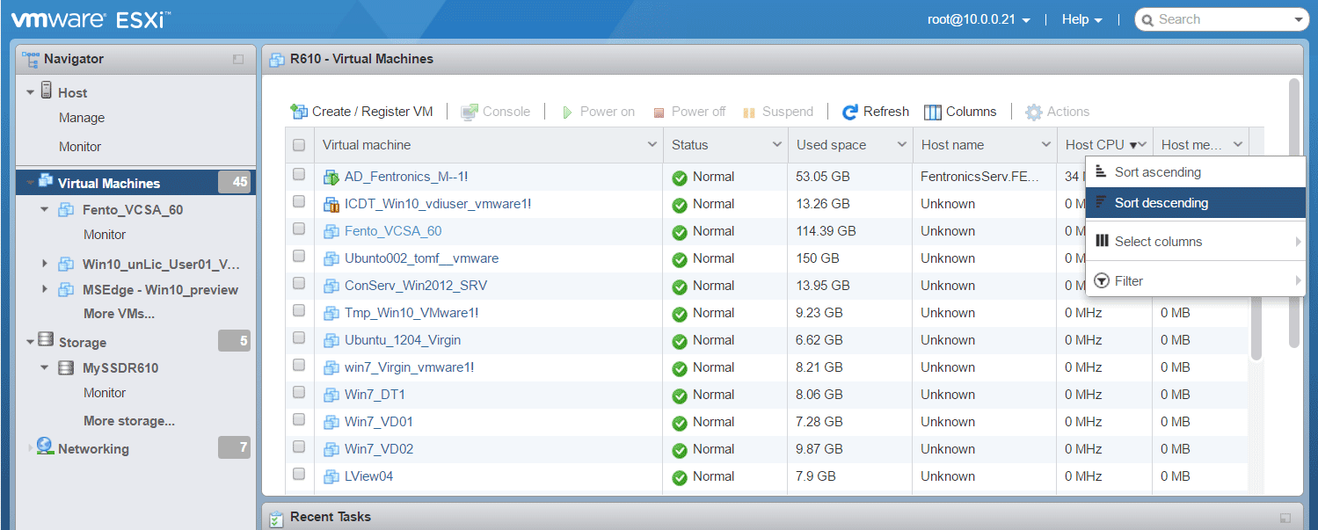Image resolution: width=1318 pixels, height=530 pixels.
Task: Click the Console toolbar icon
Action: 470,112
